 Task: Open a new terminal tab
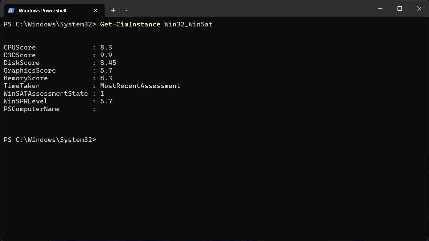pyautogui.click(x=113, y=10)
